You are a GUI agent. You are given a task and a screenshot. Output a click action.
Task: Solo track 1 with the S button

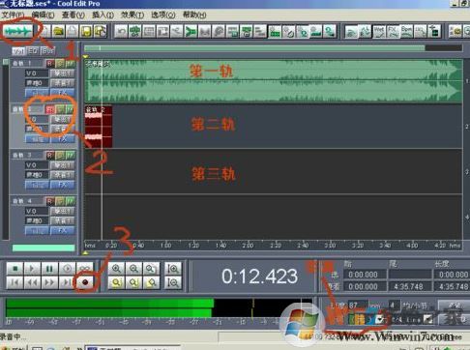[x=60, y=64]
